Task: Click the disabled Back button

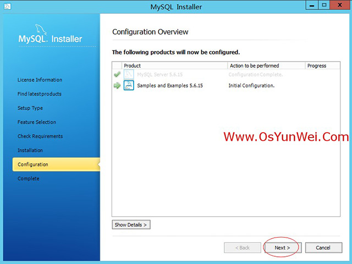Action: pyautogui.click(x=243, y=248)
